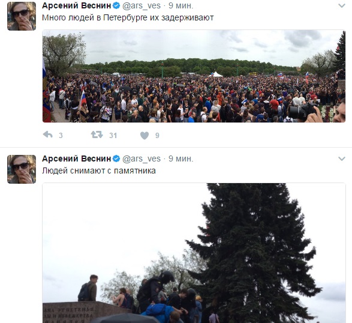
Task: Click @ars_ves handle in second tweet
Action: point(142,159)
